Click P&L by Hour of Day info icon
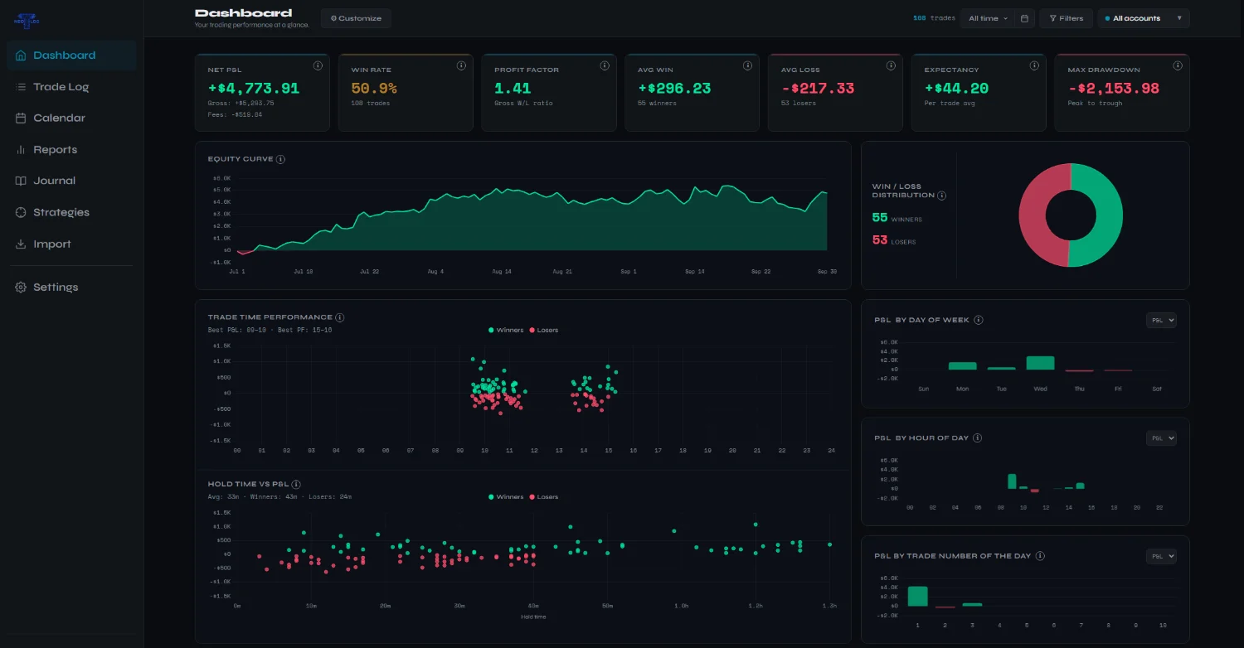1244x648 pixels. (977, 438)
